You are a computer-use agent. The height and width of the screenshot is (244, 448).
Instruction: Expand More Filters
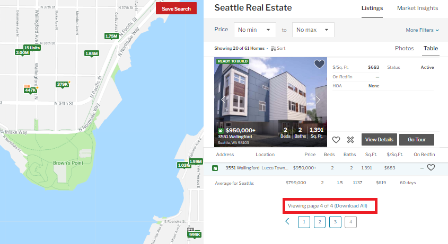pyautogui.click(x=422, y=30)
